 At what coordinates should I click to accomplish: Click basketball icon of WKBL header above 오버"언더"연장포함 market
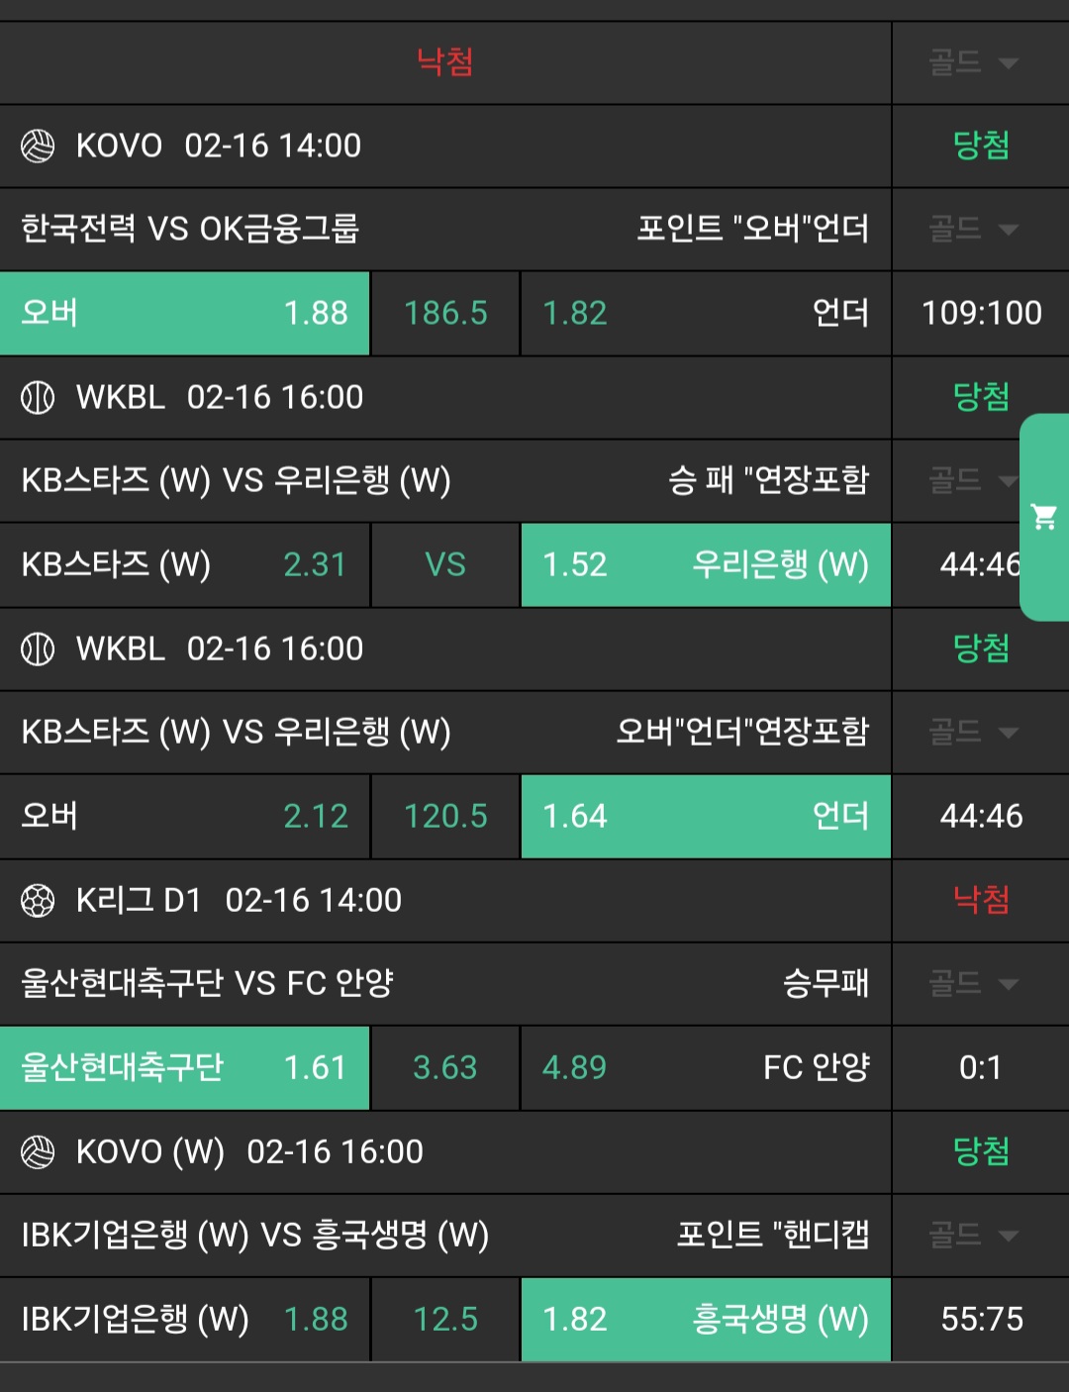tap(38, 649)
